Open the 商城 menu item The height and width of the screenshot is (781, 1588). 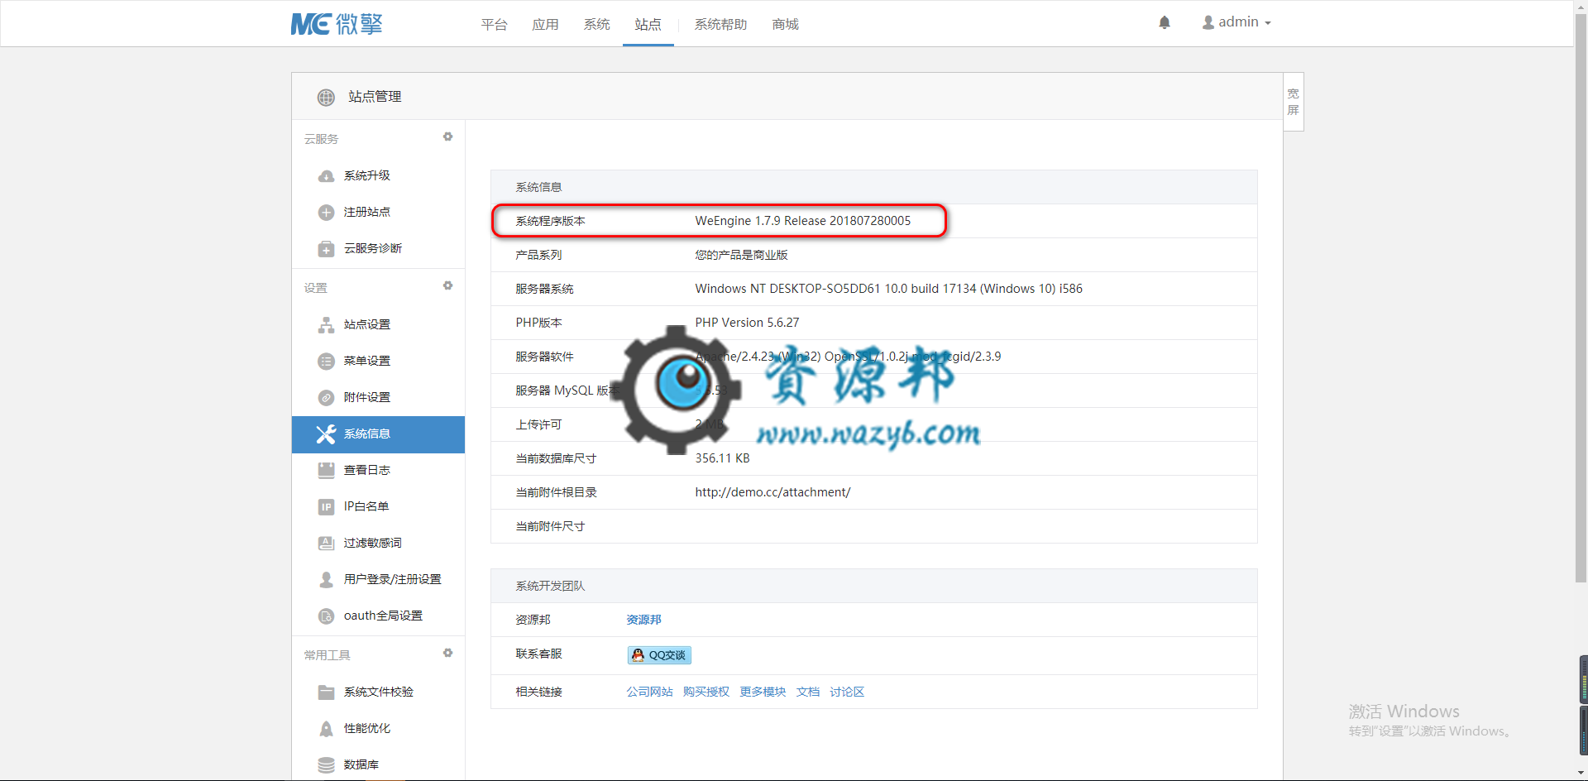pyautogui.click(x=785, y=24)
